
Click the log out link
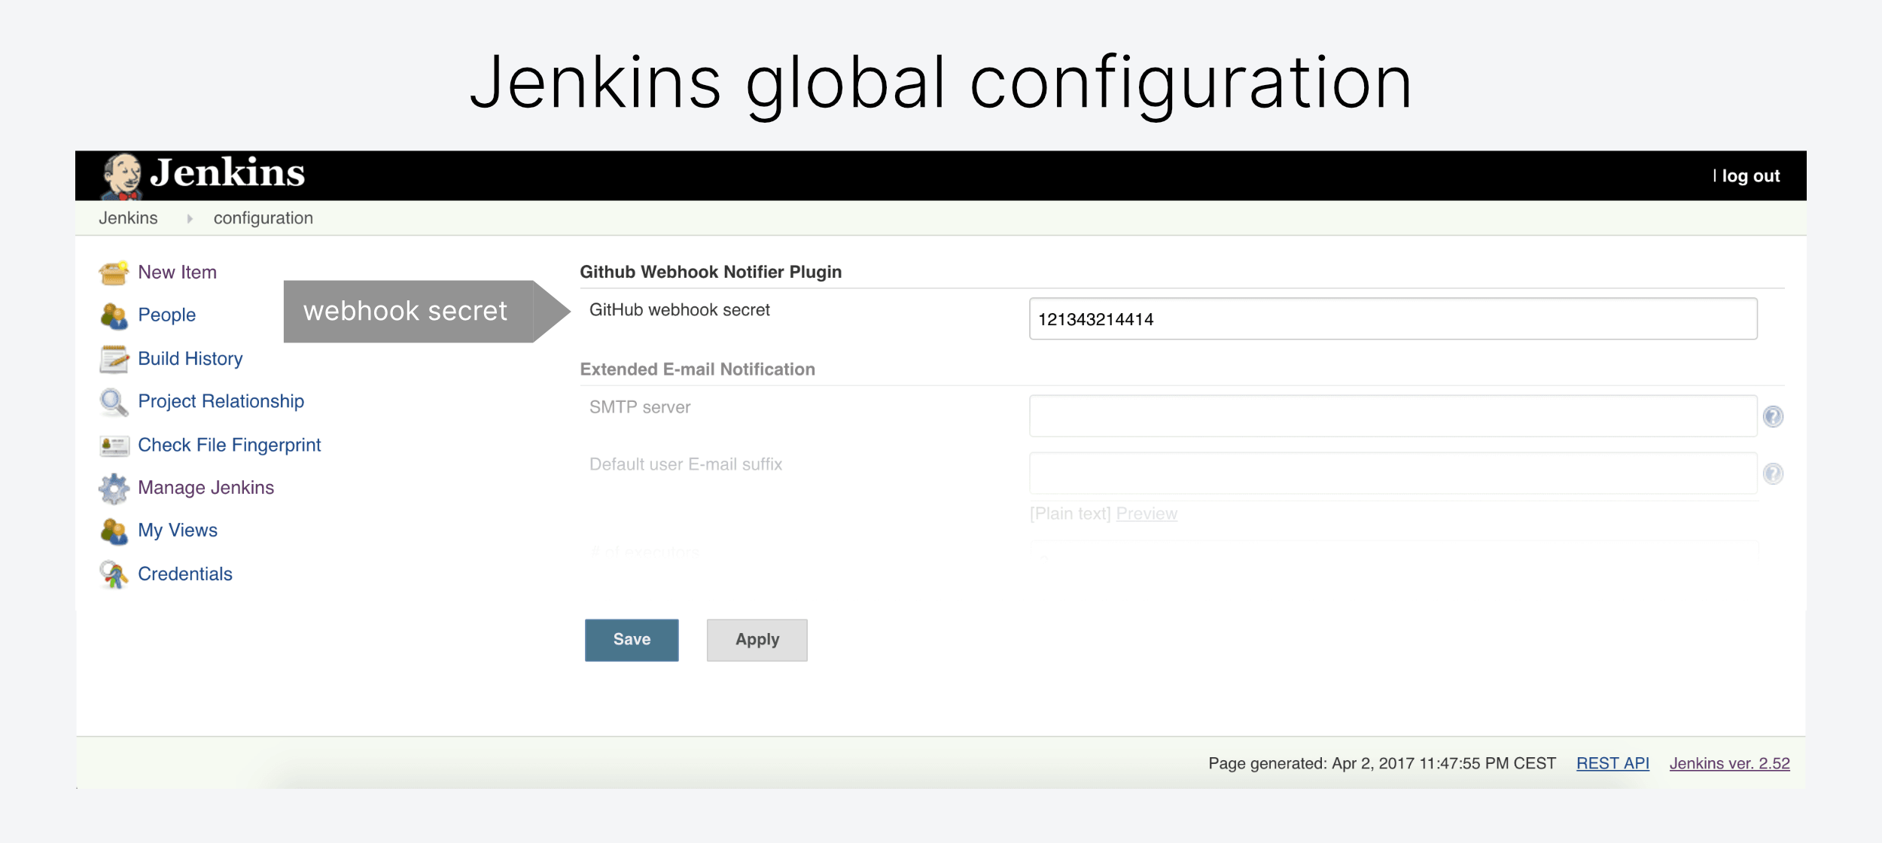point(1750,176)
